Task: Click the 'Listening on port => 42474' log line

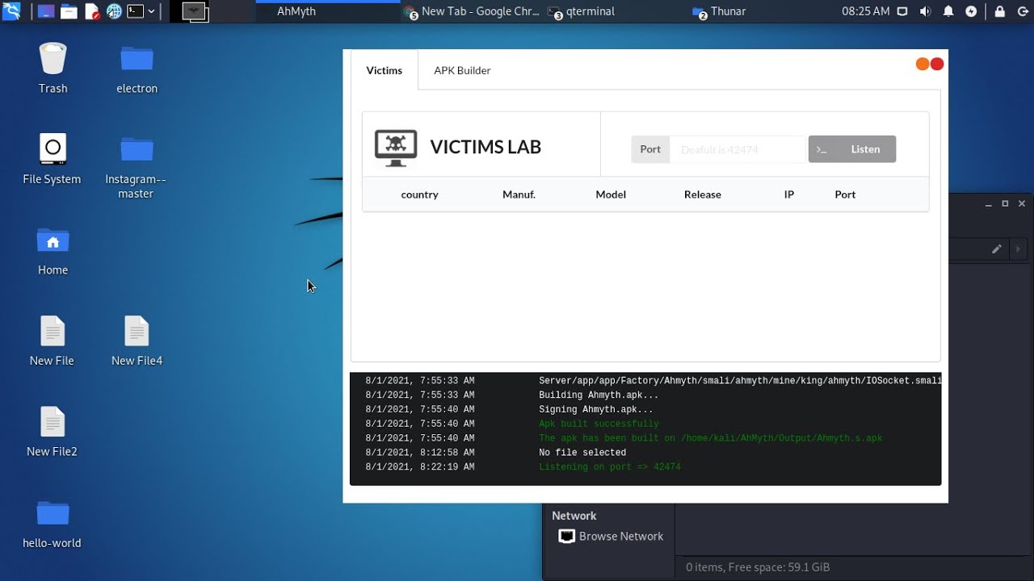Action: click(610, 467)
